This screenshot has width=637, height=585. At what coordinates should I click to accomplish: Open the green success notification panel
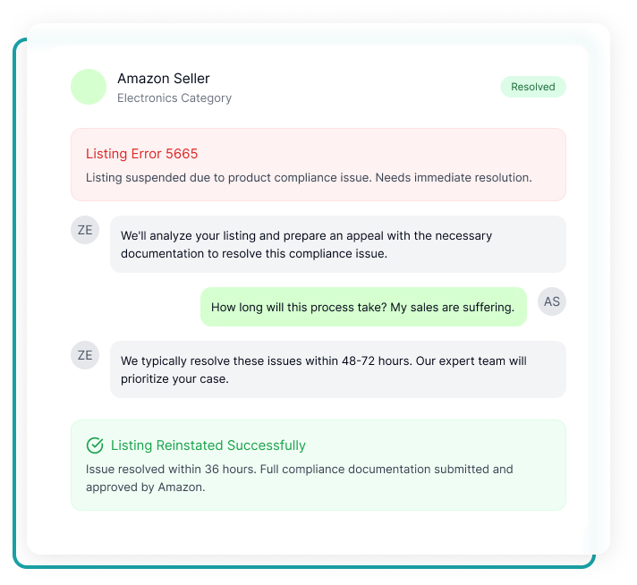pos(318,465)
